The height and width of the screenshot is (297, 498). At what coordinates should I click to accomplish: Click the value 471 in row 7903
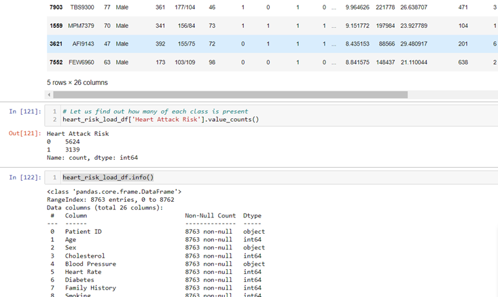pyautogui.click(x=463, y=7)
